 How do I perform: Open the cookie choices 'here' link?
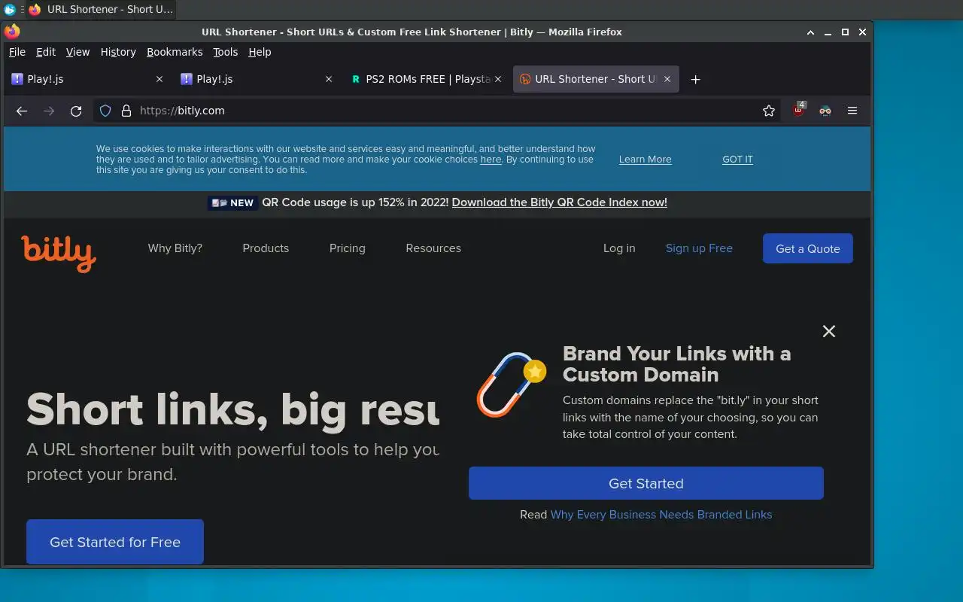(x=491, y=160)
